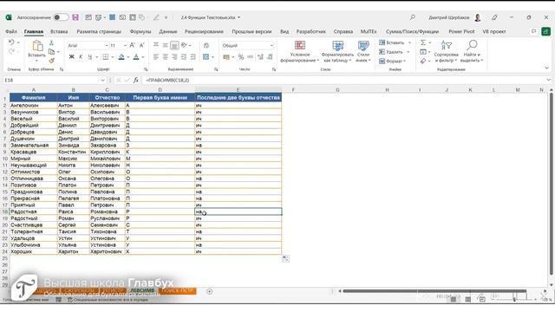Click the Format Painter brush icon
The image size is (555, 312).
point(52,61)
